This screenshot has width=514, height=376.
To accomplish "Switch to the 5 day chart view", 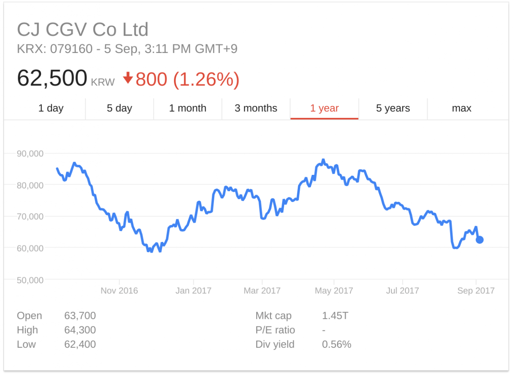I will point(119,108).
